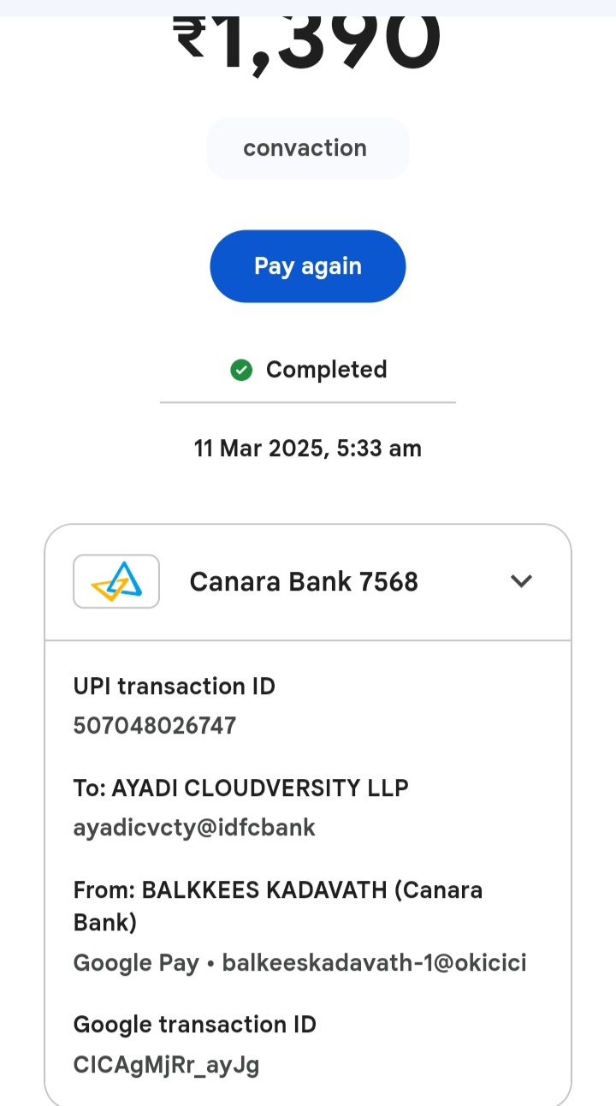
Task: Tap the balkeeskadavath-1@okicici sender UPI ID
Action: (374, 963)
